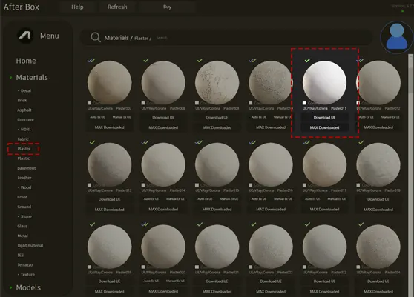Open the Help menu at the top
Image resolution: width=414 pixels, height=297 pixels.
pyautogui.click(x=77, y=7)
